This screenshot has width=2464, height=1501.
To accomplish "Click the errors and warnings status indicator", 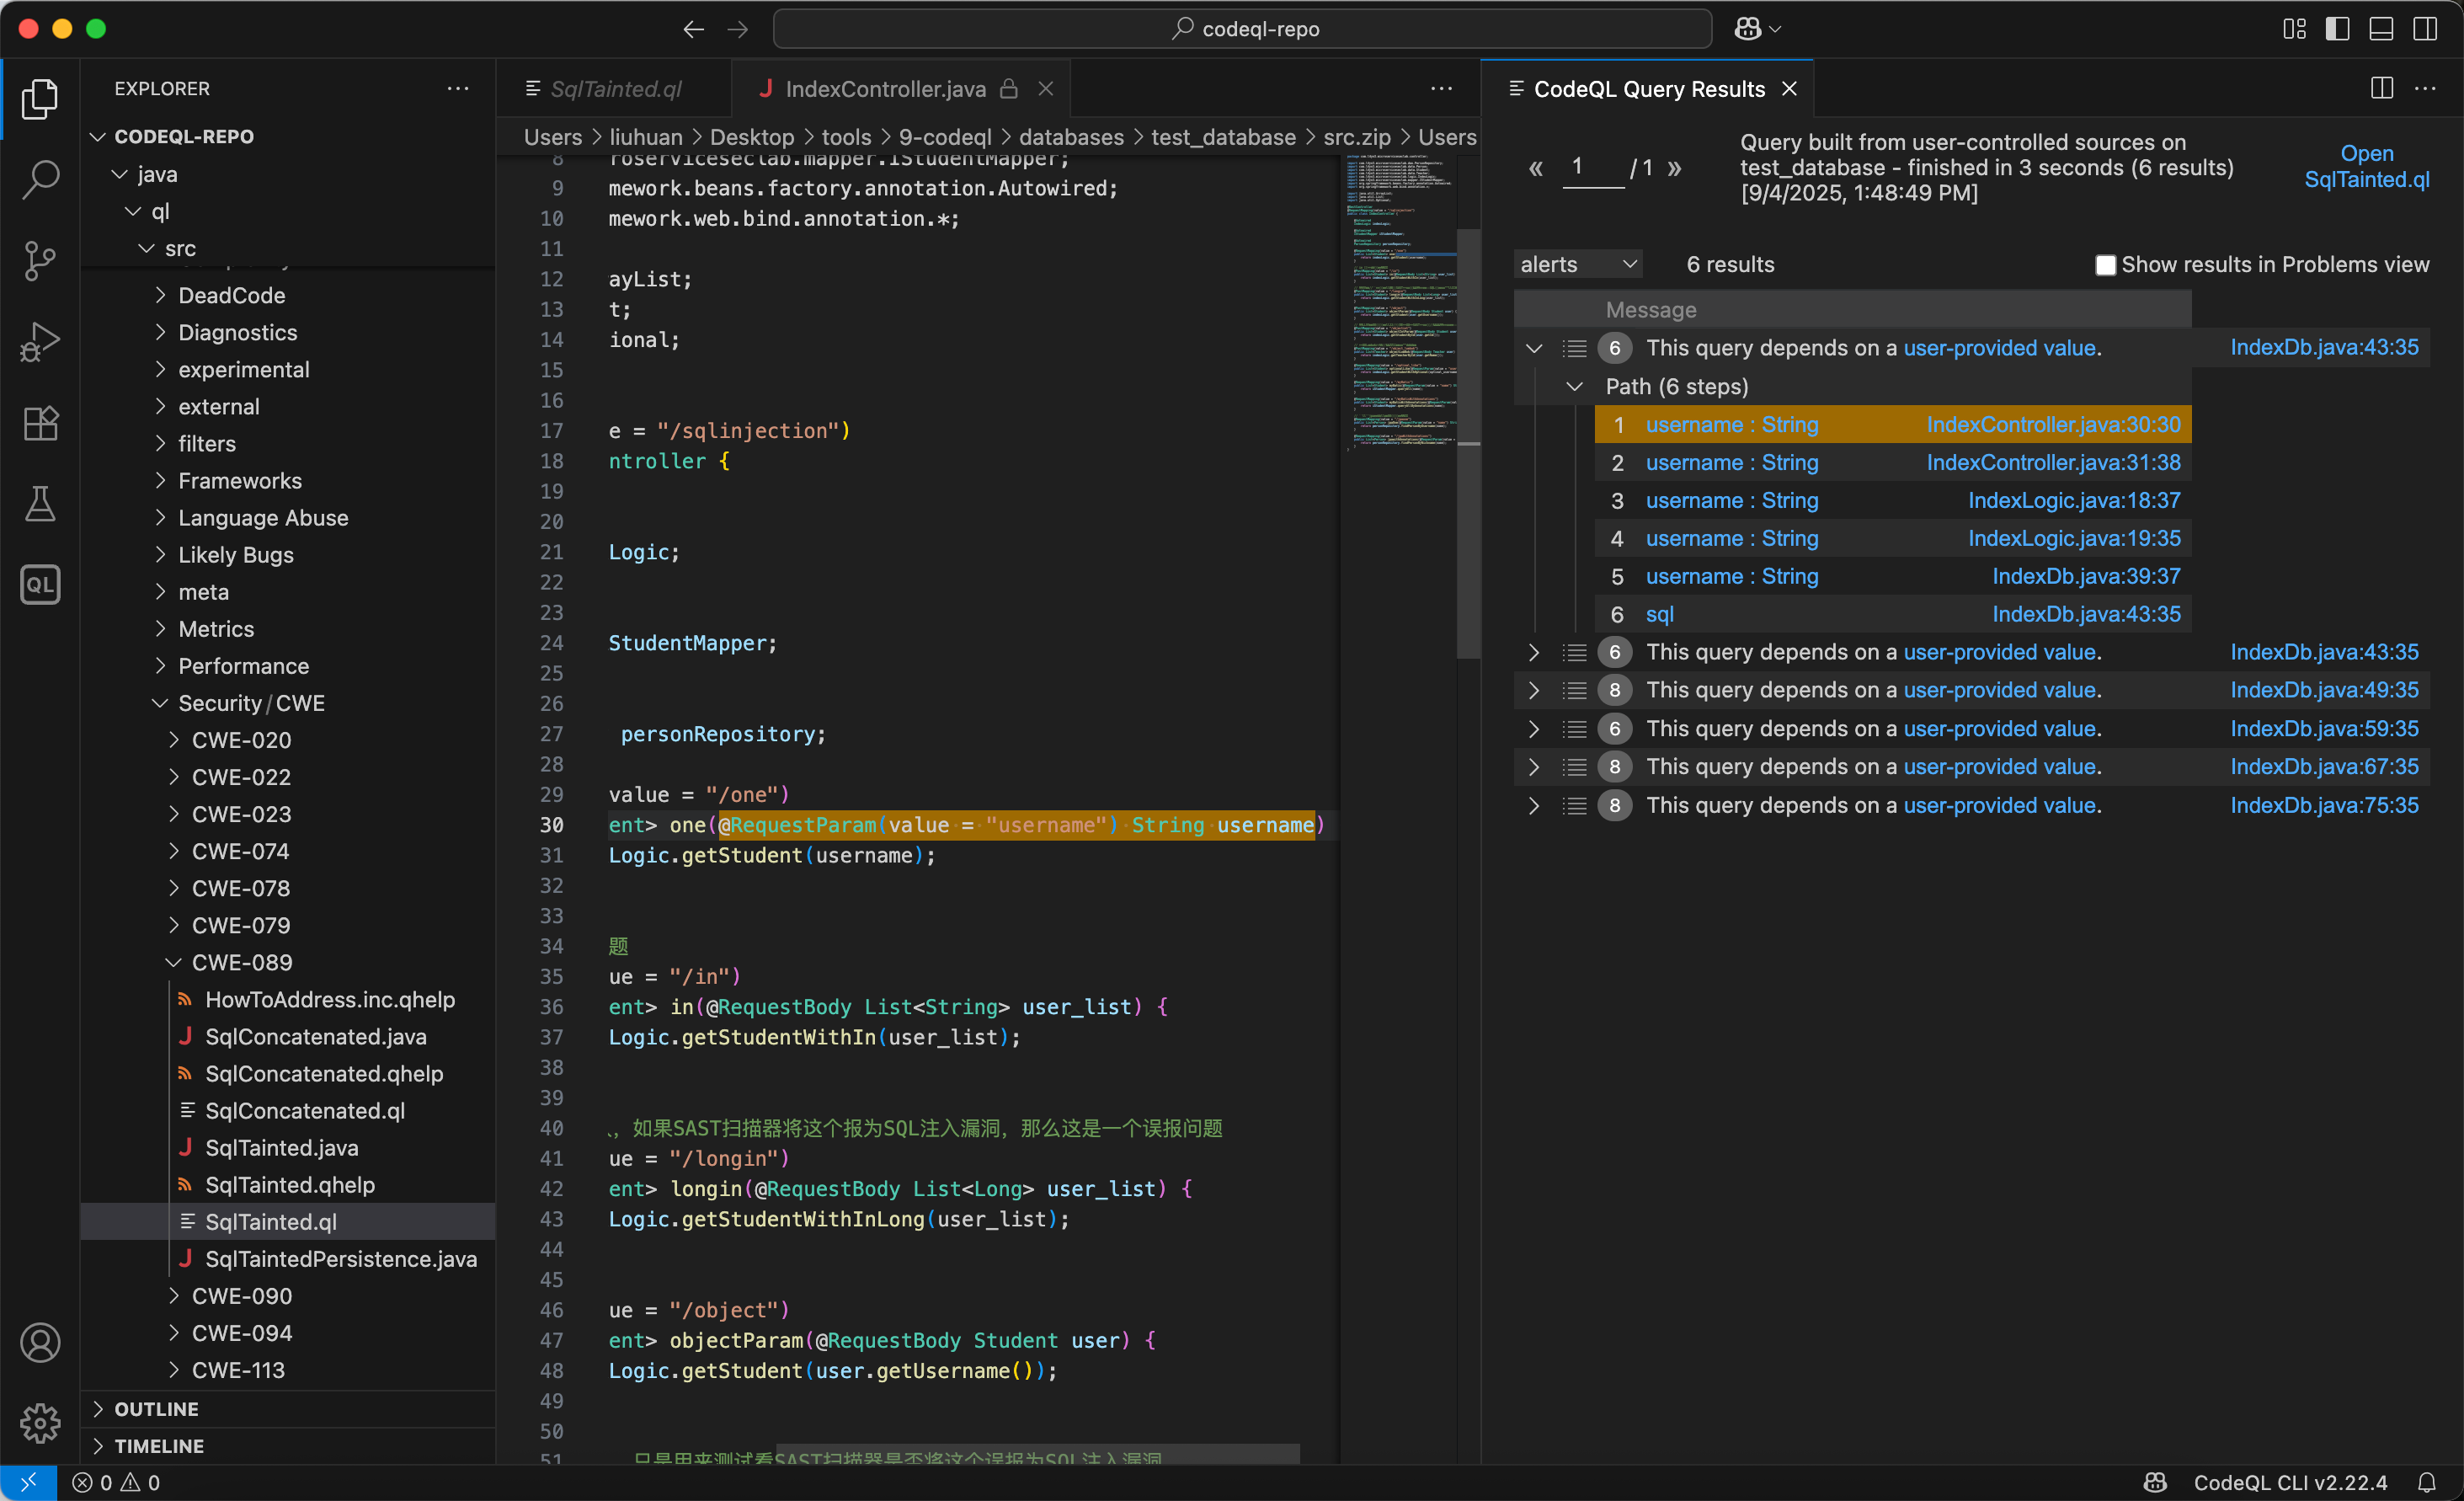I will 116,1482.
